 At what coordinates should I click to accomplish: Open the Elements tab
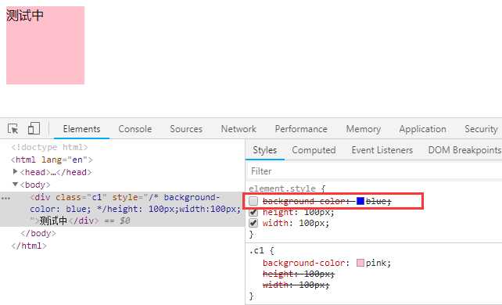(x=81, y=129)
